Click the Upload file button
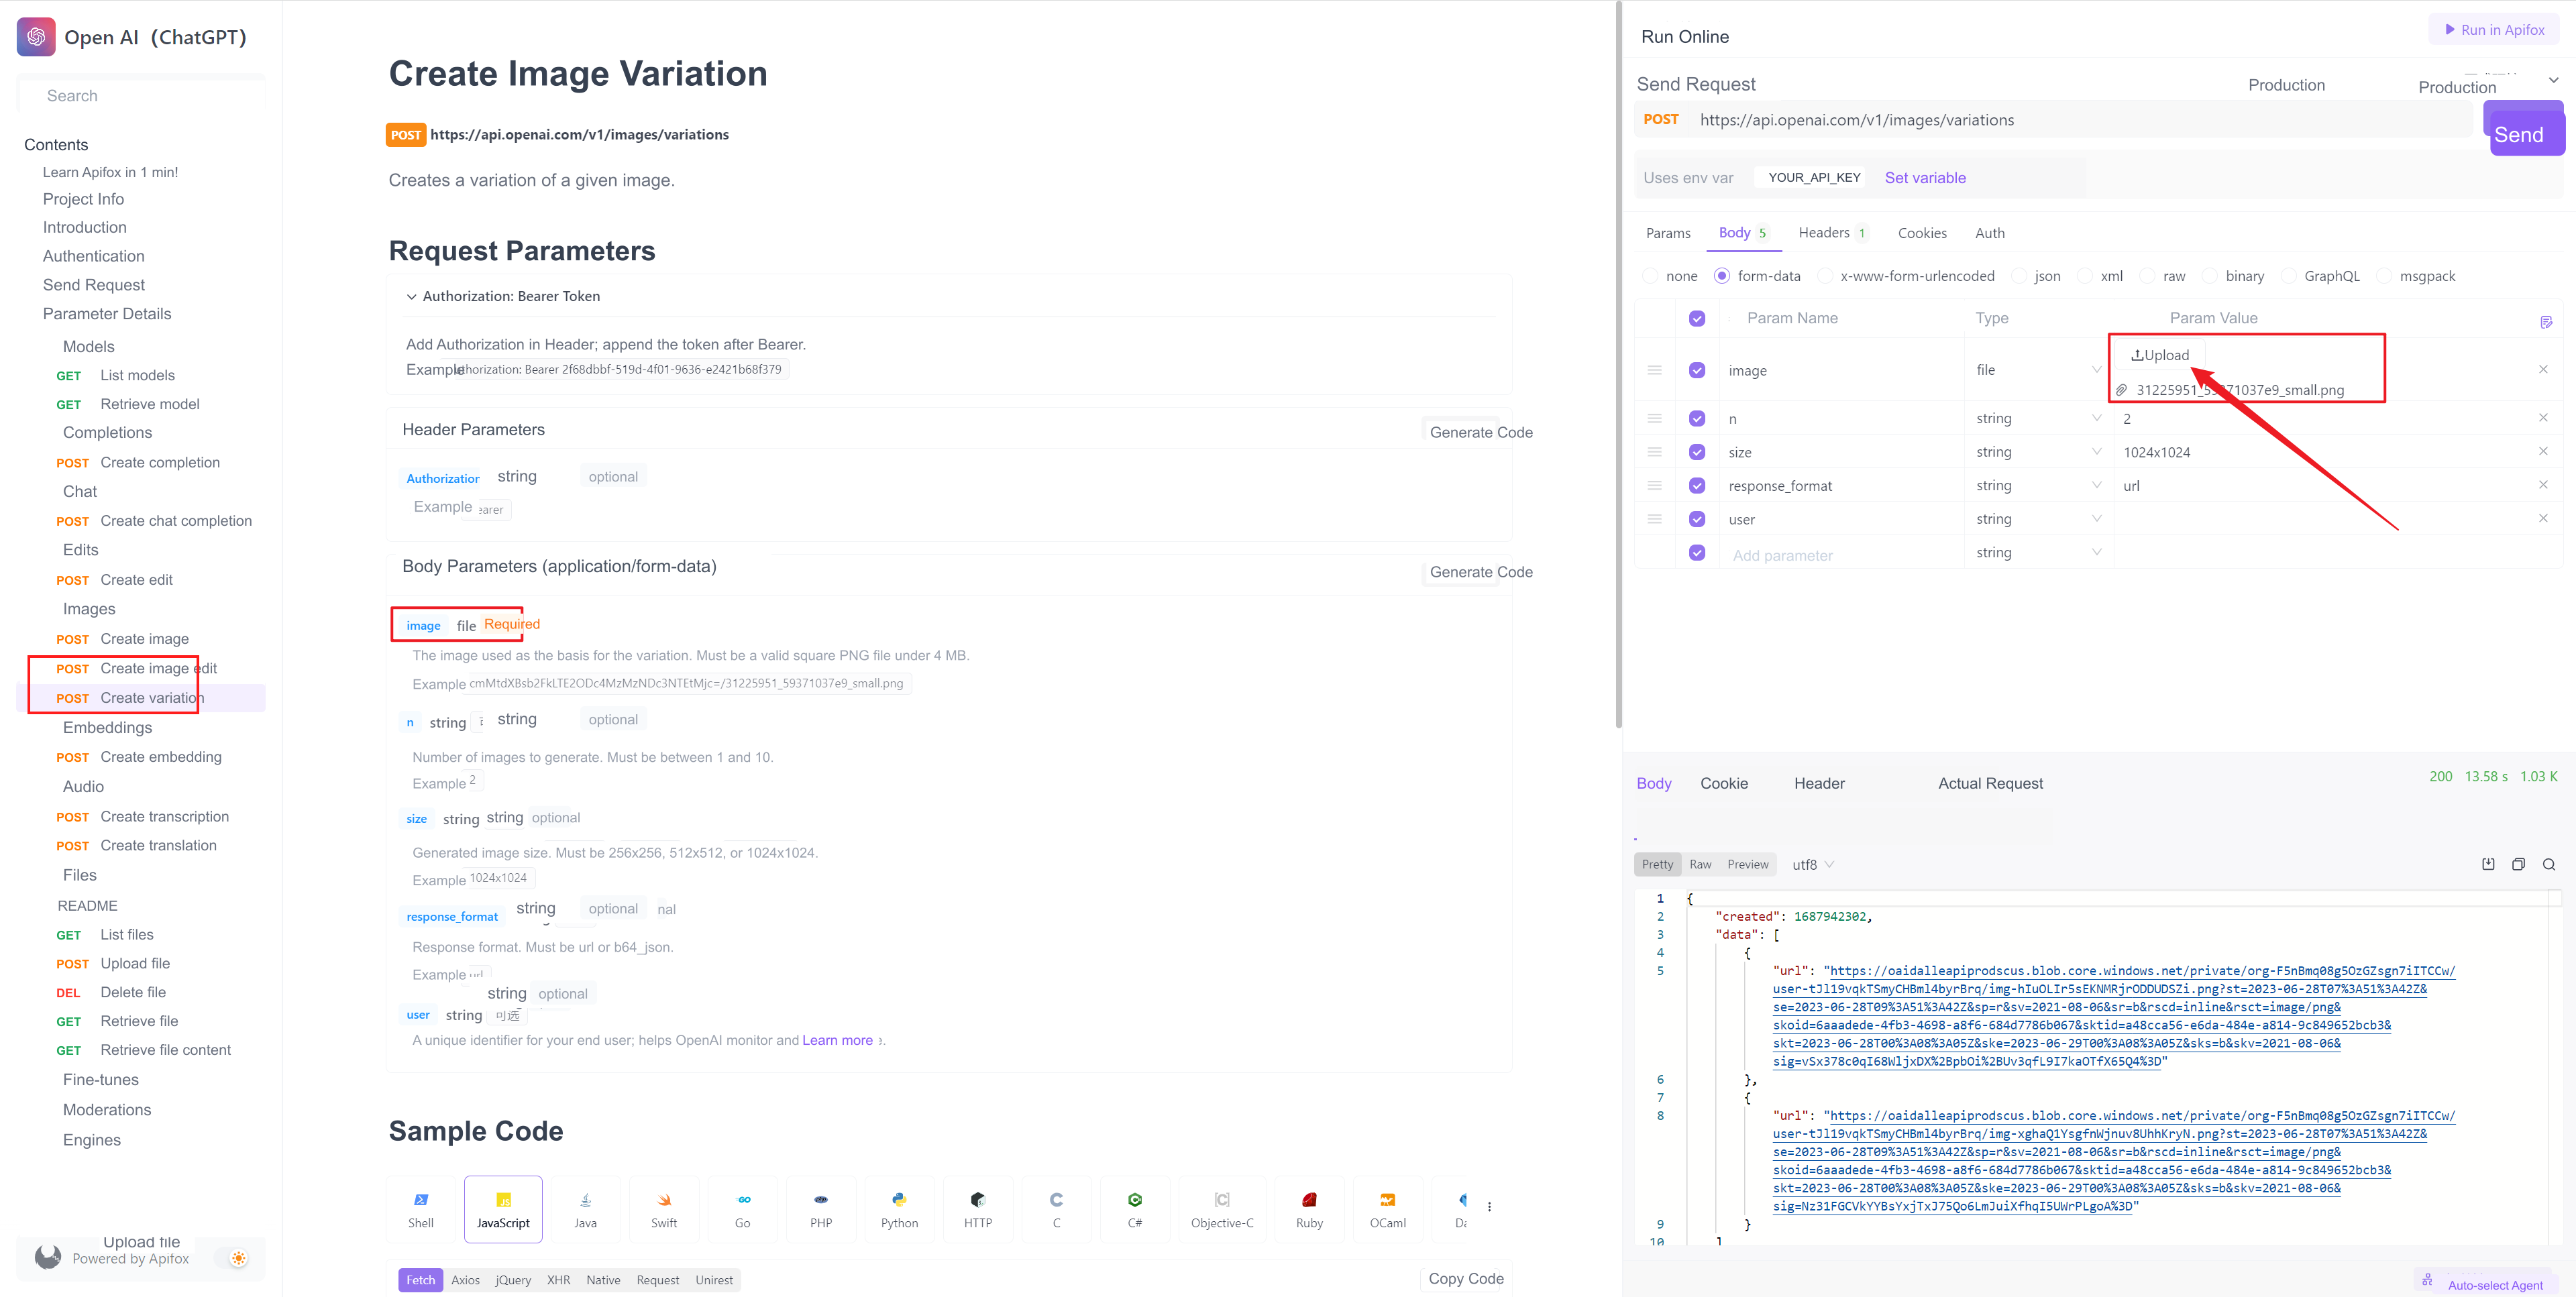This screenshot has width=2576, height=1297. [x=2159, y=355]
